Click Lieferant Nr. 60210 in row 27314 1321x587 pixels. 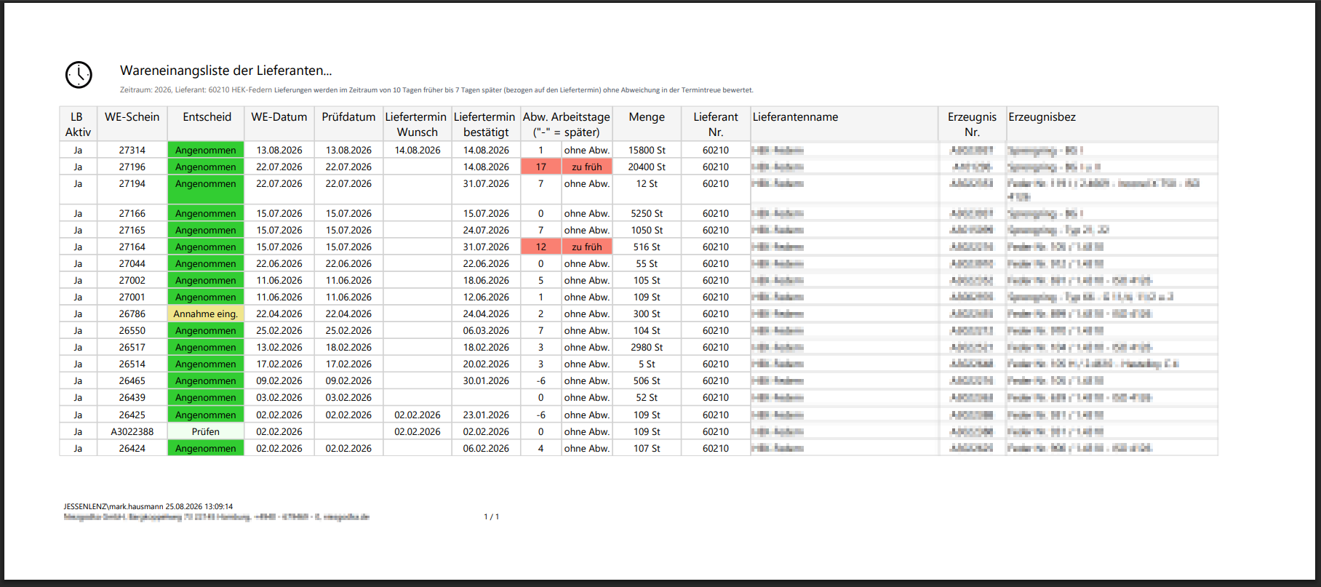point(716,150)
